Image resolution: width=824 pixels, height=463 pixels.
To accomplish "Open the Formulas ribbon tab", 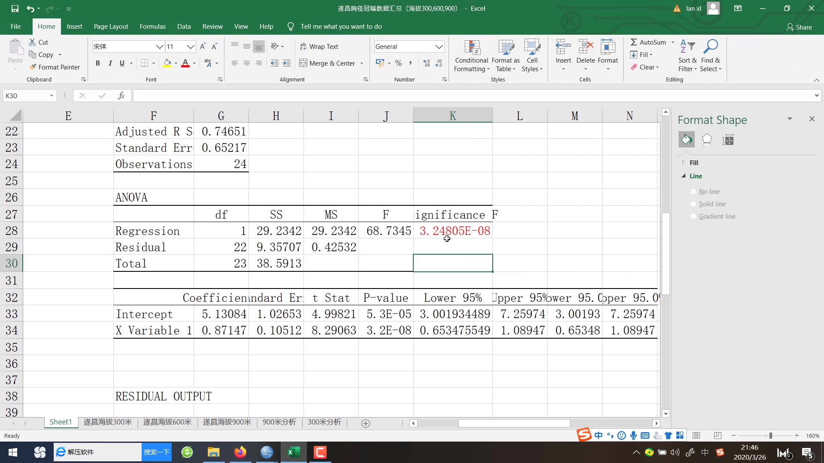I will (152, 27).
